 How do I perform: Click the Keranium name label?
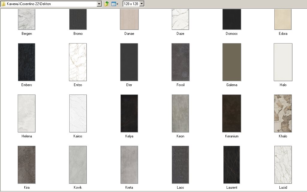coord(232,136)
